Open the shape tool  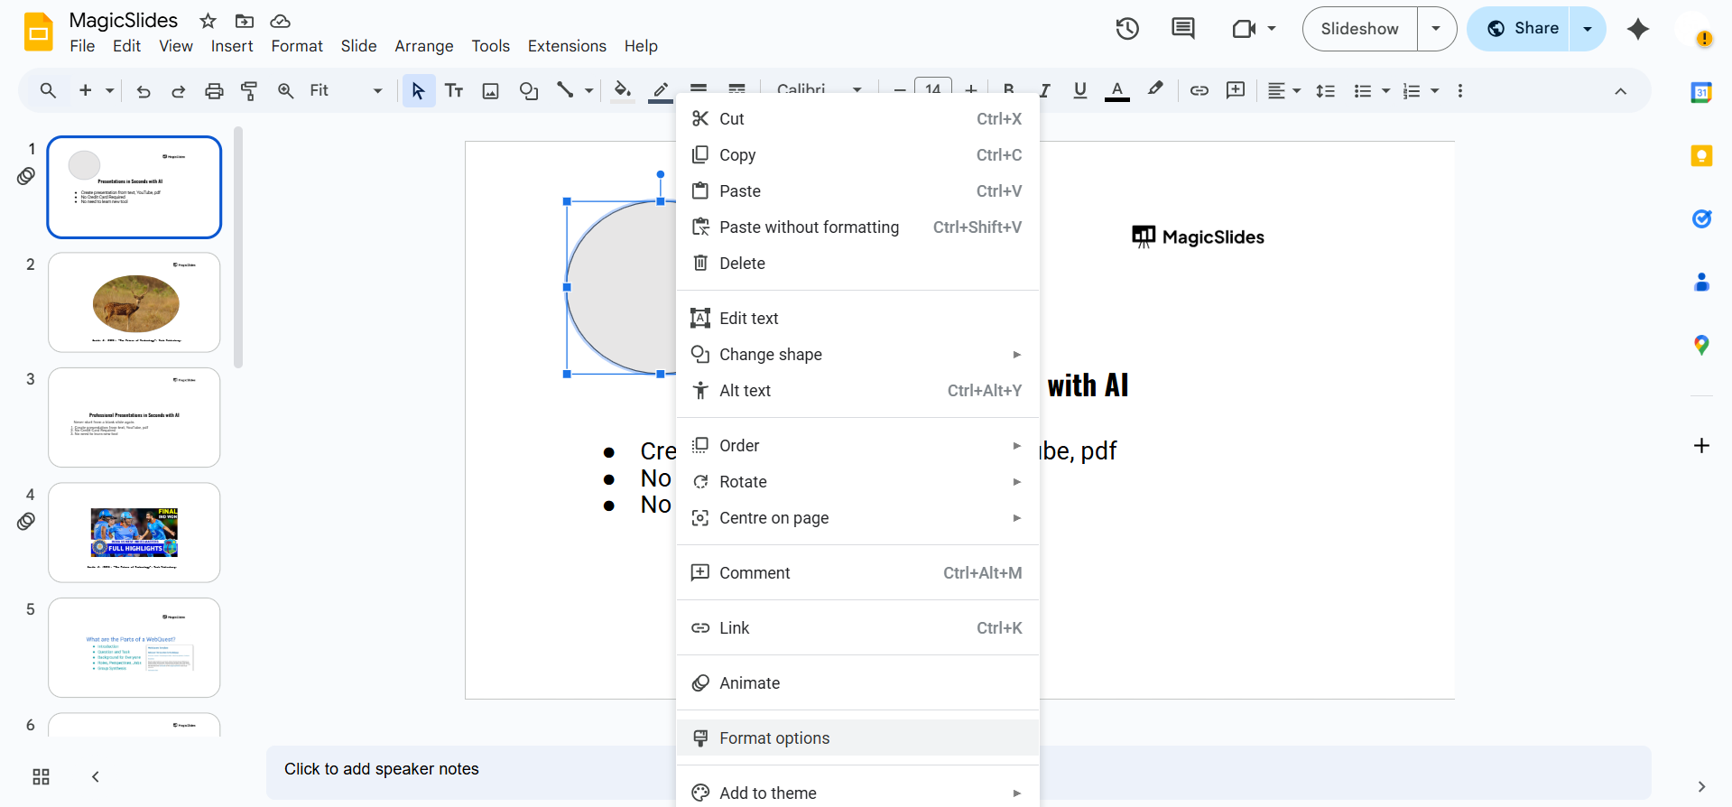(x=529, y=90)
